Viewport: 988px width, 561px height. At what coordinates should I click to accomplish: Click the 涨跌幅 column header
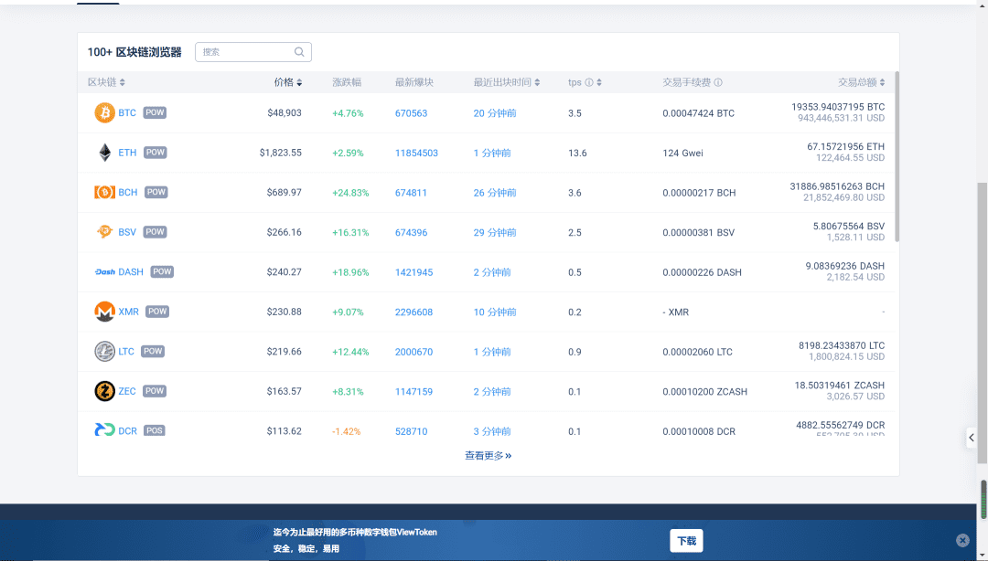347,82
